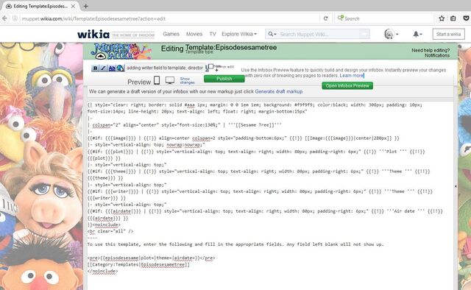The image size is (471, 290).
Task: Place cursor on the '|}<noinclude>' line
Action: click(104, 224)
